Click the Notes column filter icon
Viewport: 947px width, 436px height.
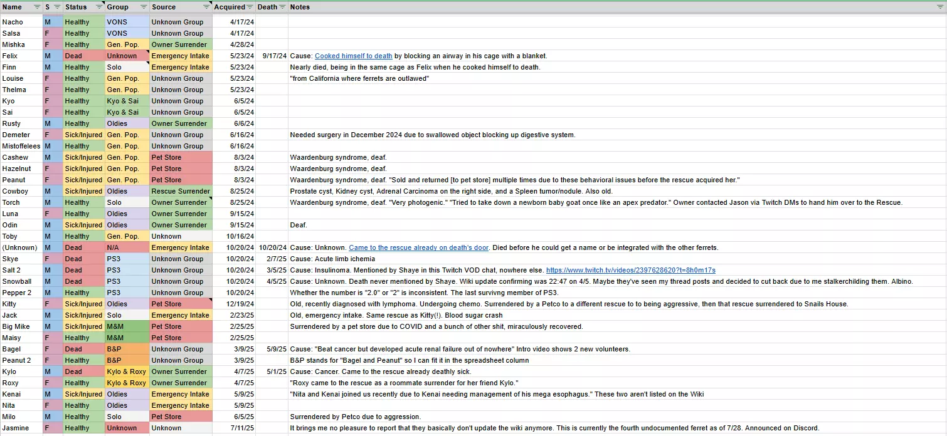tap(939, 7)
